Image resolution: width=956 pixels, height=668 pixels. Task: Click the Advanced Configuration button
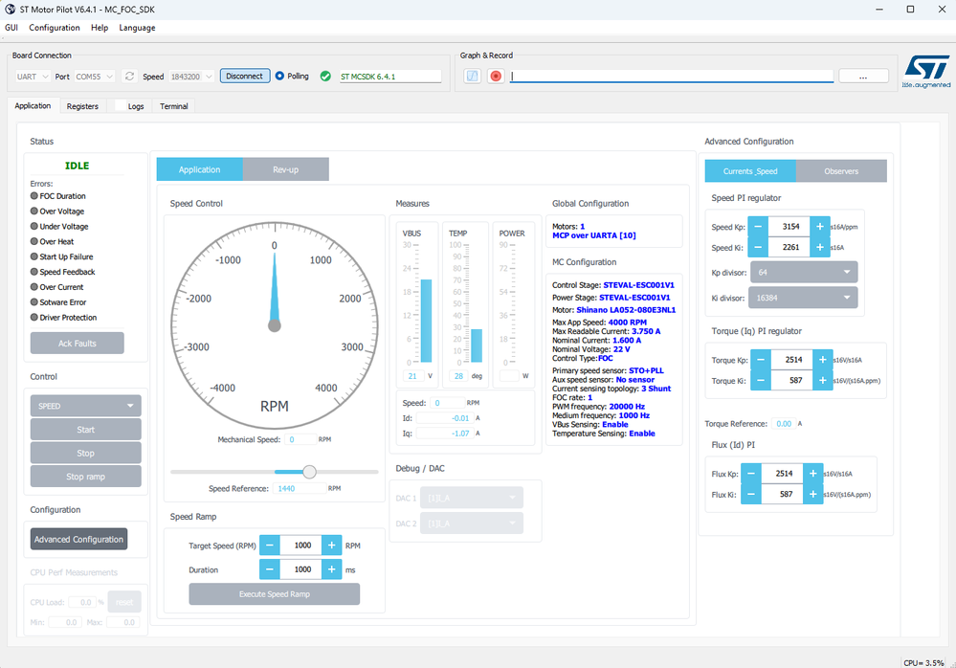[x=79, y=540]
